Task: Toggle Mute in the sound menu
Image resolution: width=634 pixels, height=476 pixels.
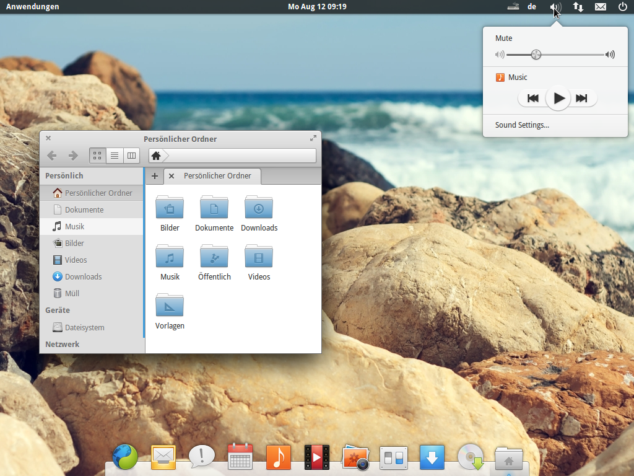Action: 504,38
